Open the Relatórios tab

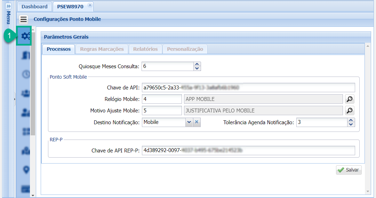coord(145,49)
